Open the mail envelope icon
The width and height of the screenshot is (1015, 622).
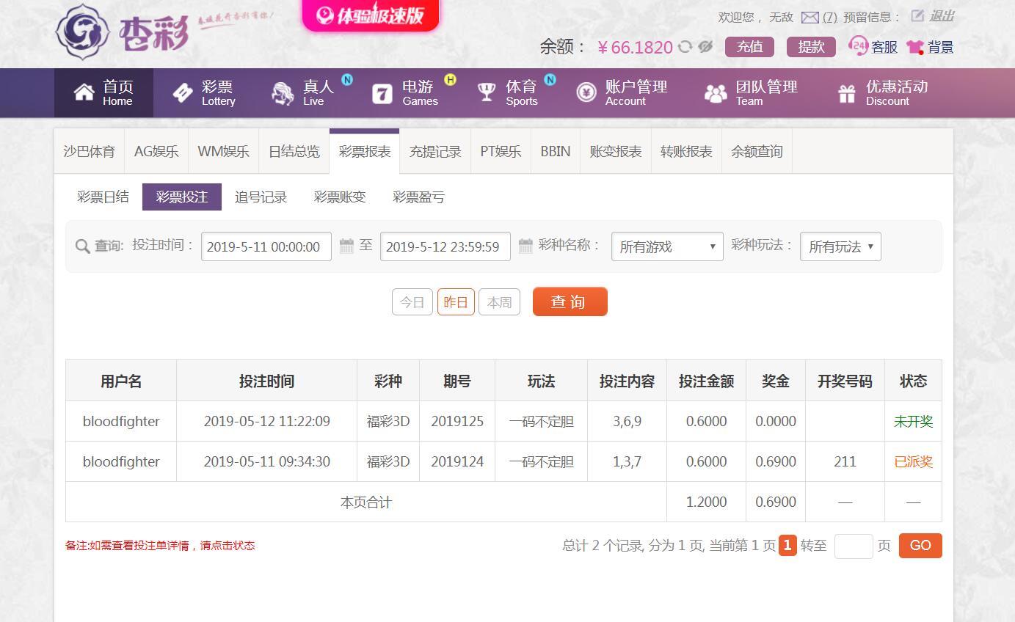click(x=810, y=17)
